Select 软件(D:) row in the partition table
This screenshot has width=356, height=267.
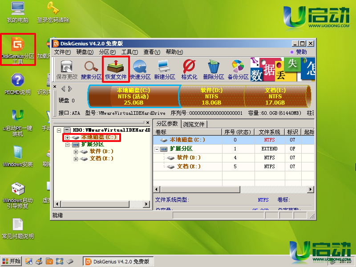click(234, 158)
